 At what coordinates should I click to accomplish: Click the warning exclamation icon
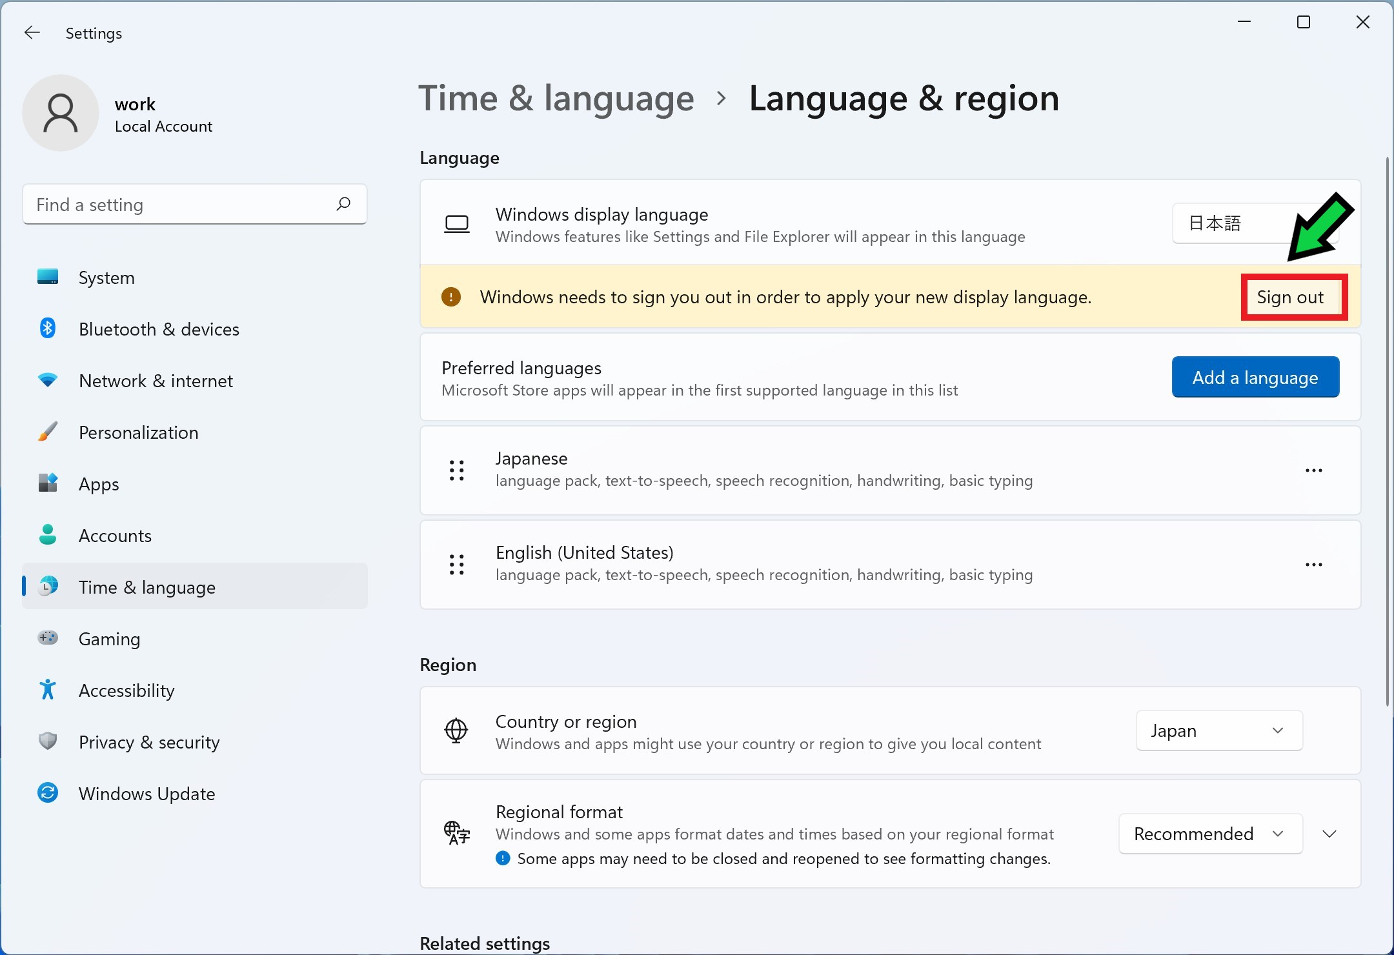pyautogui.click(x=450, y=297)
